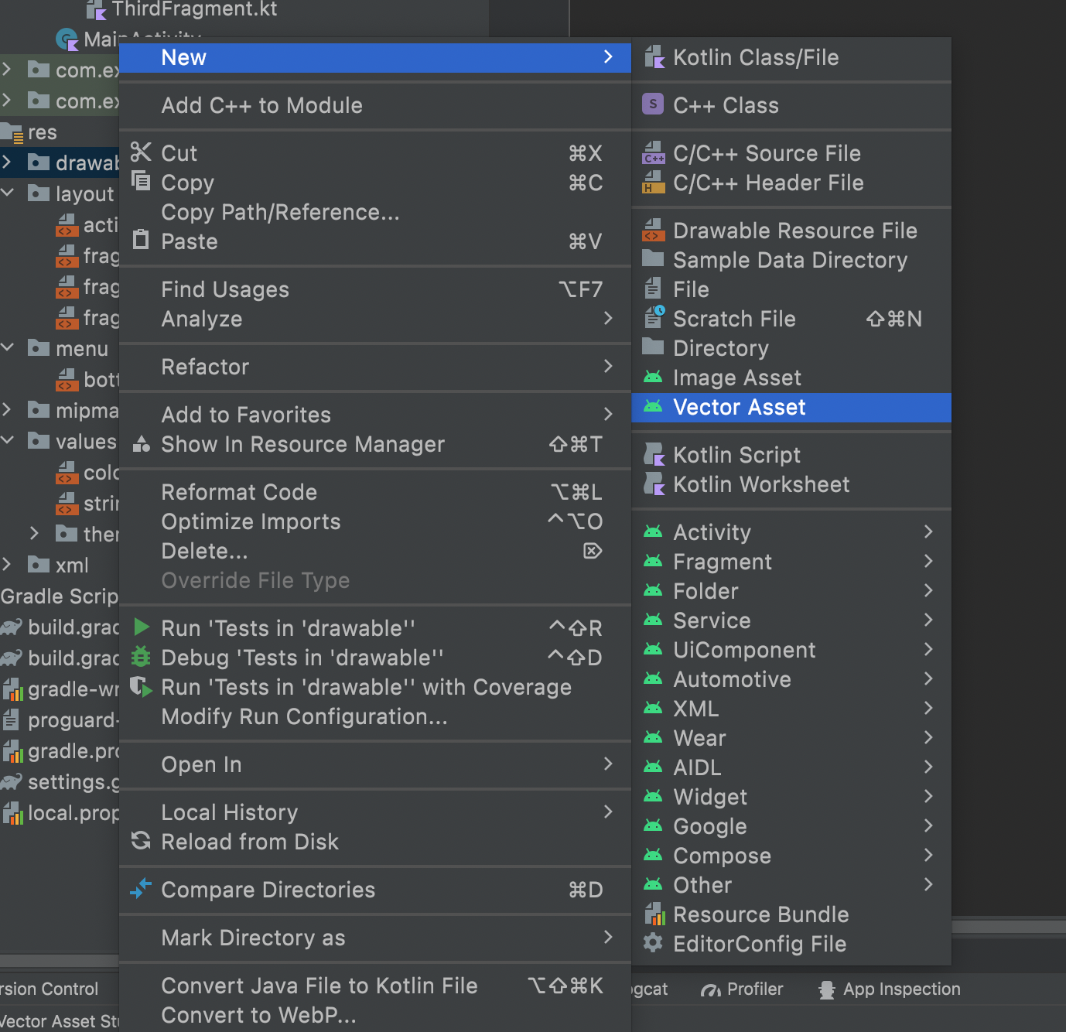Click the Kotlin Class/File icon

click(654, 57)
